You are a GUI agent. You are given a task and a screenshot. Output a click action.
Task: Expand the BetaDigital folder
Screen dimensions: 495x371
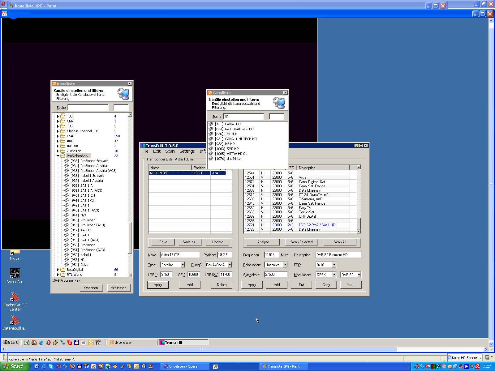58,270
